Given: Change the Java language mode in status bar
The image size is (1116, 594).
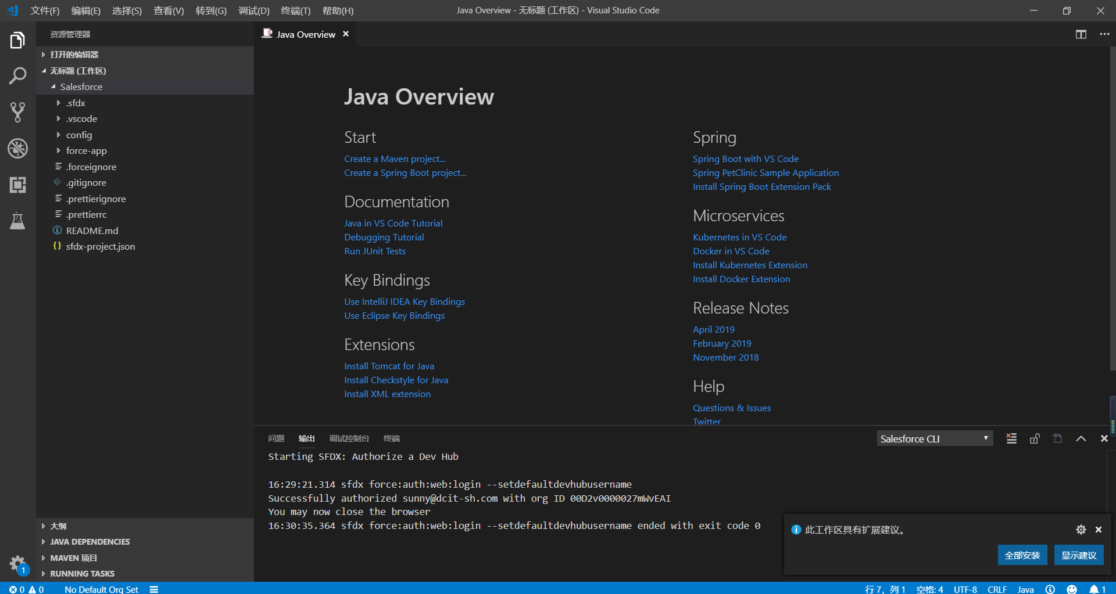Looking at the screenshot, I should click(x=1025, y=589).
